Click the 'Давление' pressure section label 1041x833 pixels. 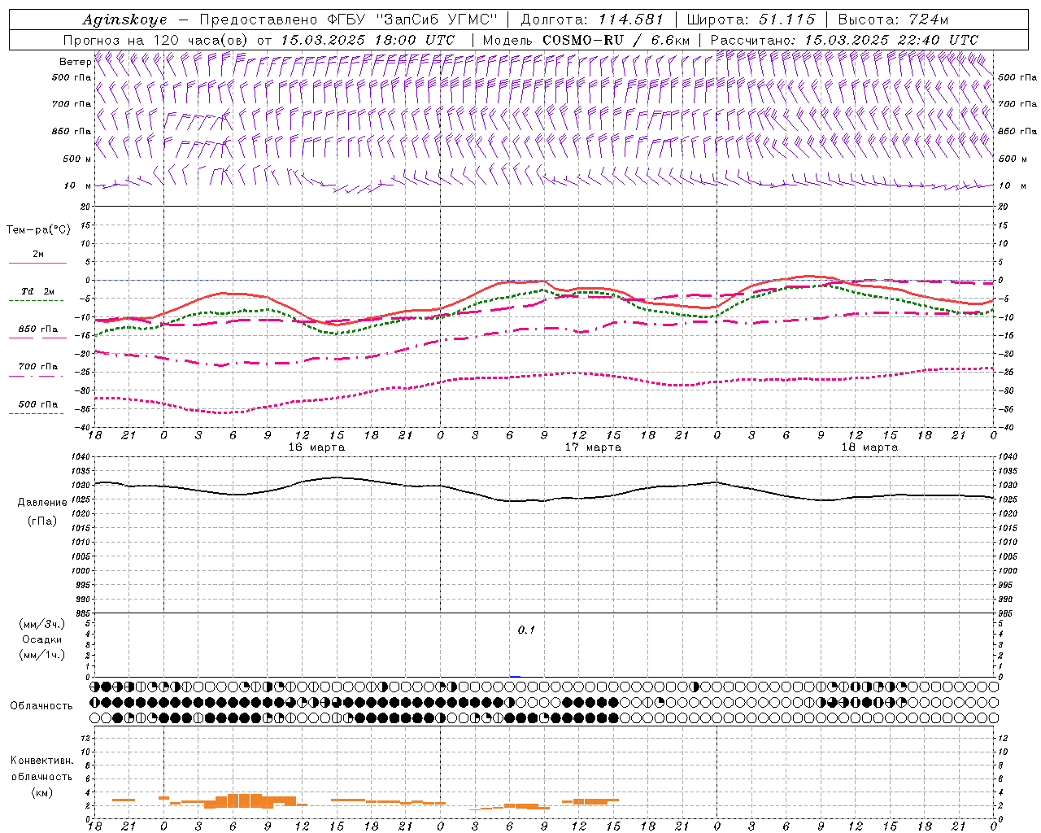42,503
